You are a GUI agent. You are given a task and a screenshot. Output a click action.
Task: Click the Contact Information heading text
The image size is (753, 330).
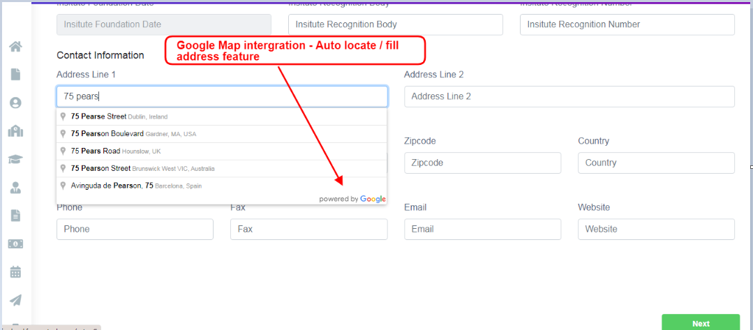pyautogui.click(x=100, y=55)
